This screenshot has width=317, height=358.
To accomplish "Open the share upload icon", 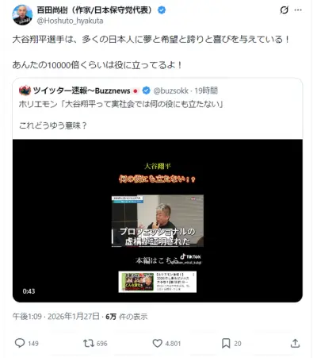I will [x=295, y=343].
